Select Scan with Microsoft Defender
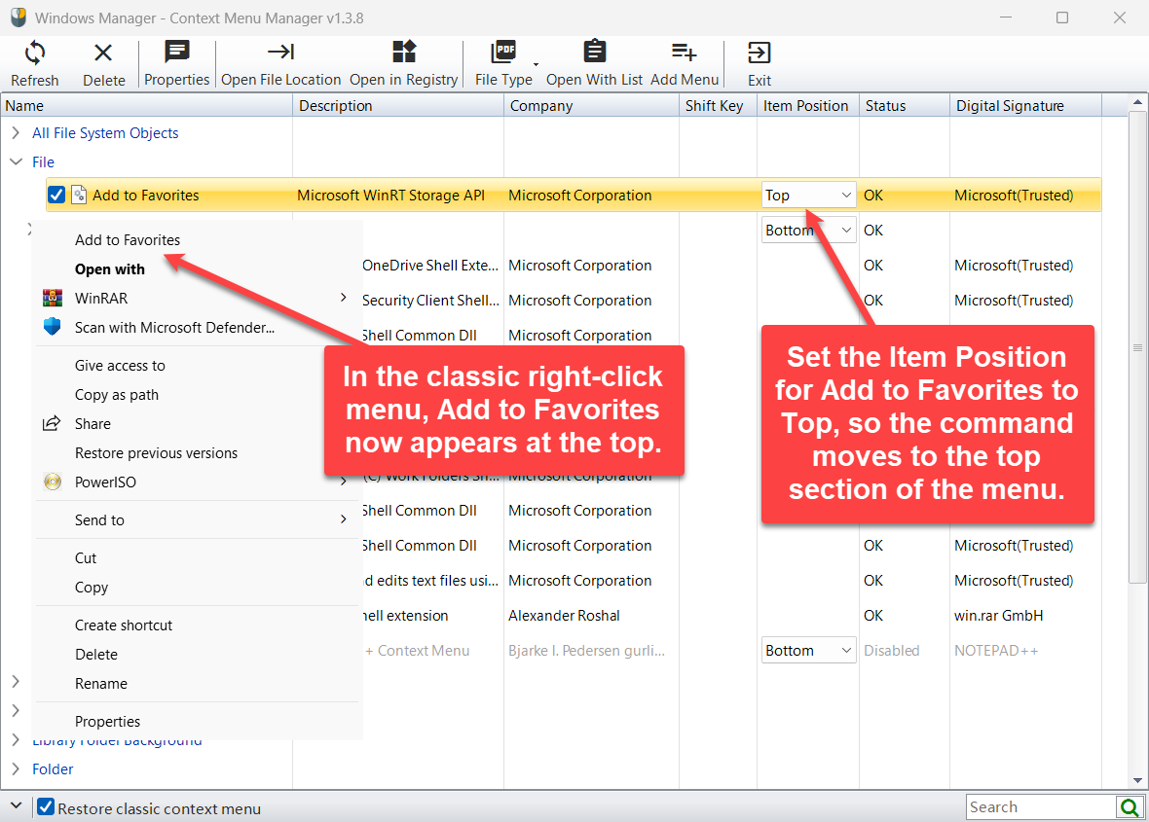This screenshot has width=1149, height=822. [x=174, y=327]
